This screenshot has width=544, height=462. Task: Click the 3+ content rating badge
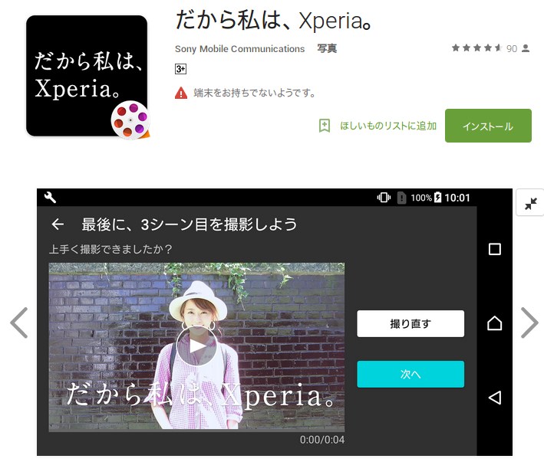pyautogui.click(x=180, y=69)
